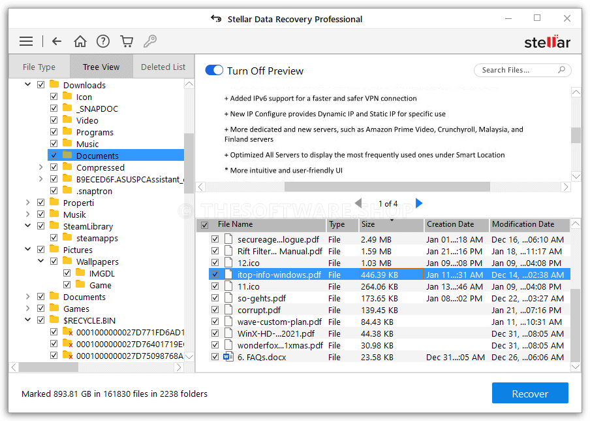This screenshot has height=421, width=590.
Task: Expand the Properti folder node
Action: (x=28, y=203)
